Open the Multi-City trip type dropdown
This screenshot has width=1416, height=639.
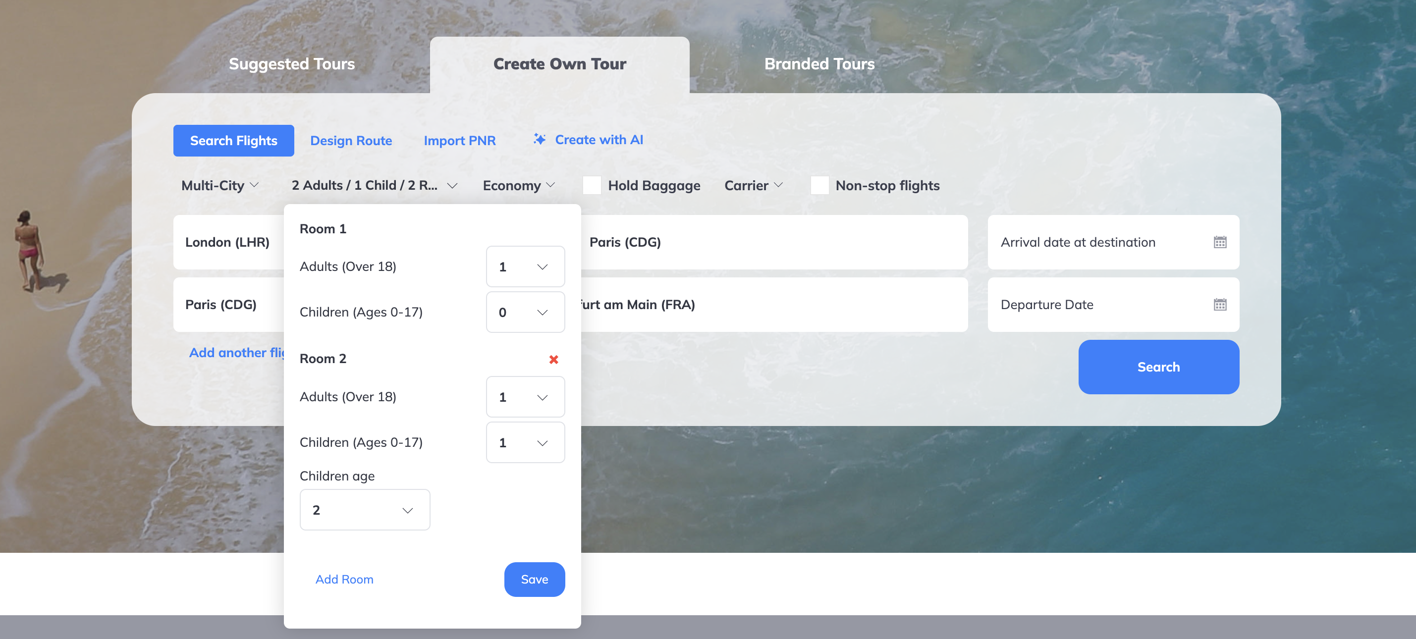point(220,186)
